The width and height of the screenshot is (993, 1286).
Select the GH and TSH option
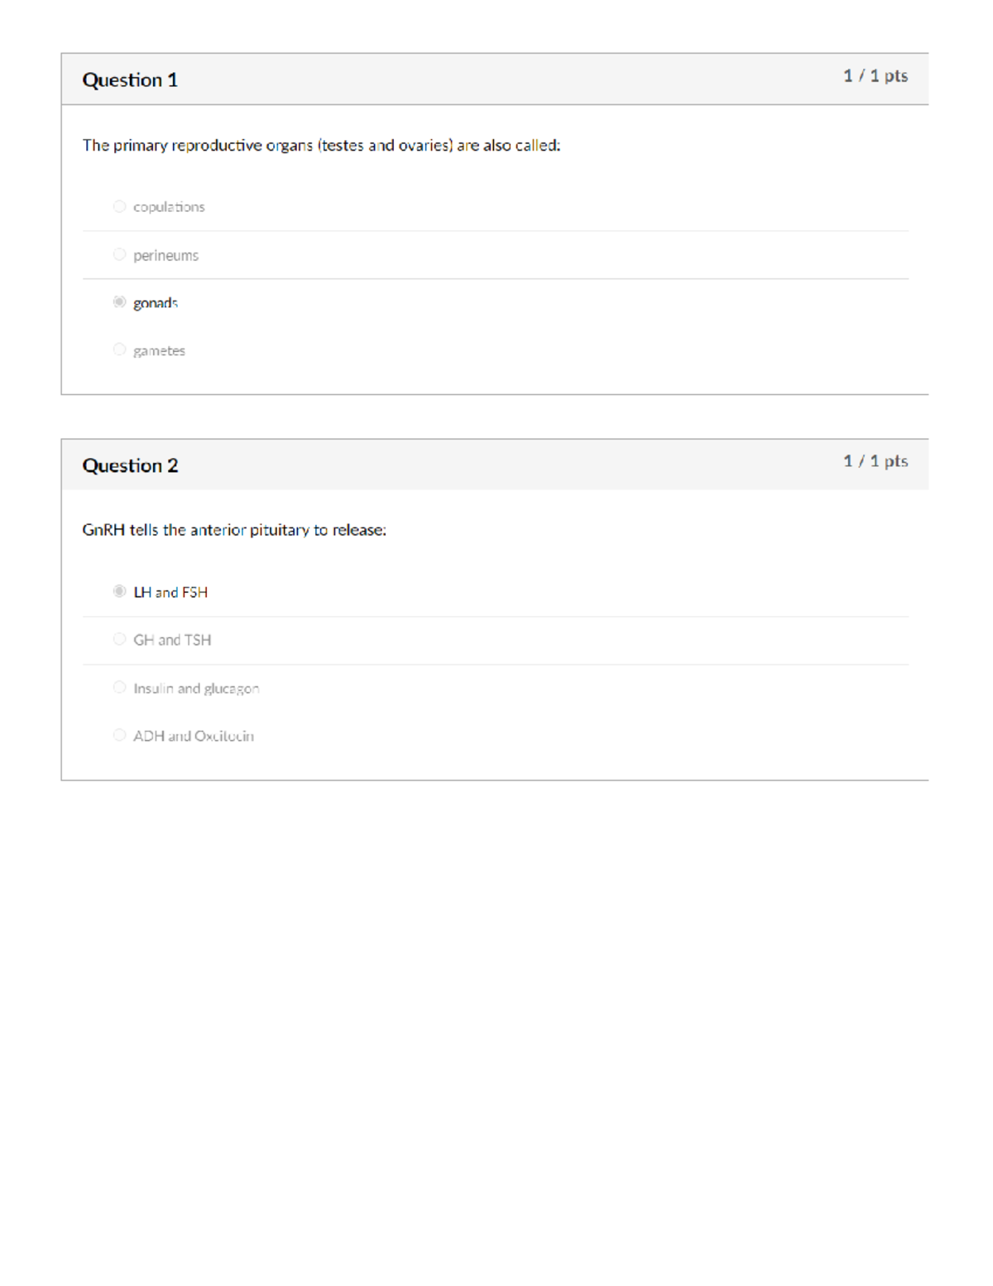pyautogui.click(x=119, y=639)
